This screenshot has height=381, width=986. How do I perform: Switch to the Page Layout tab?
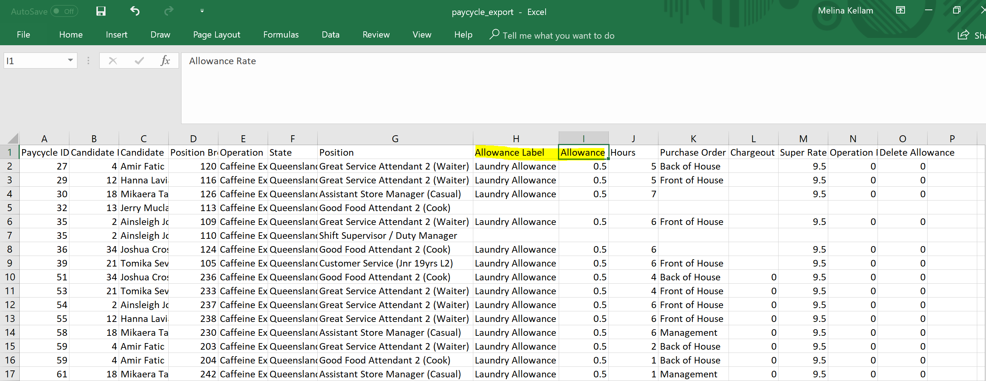pos(216,35)
